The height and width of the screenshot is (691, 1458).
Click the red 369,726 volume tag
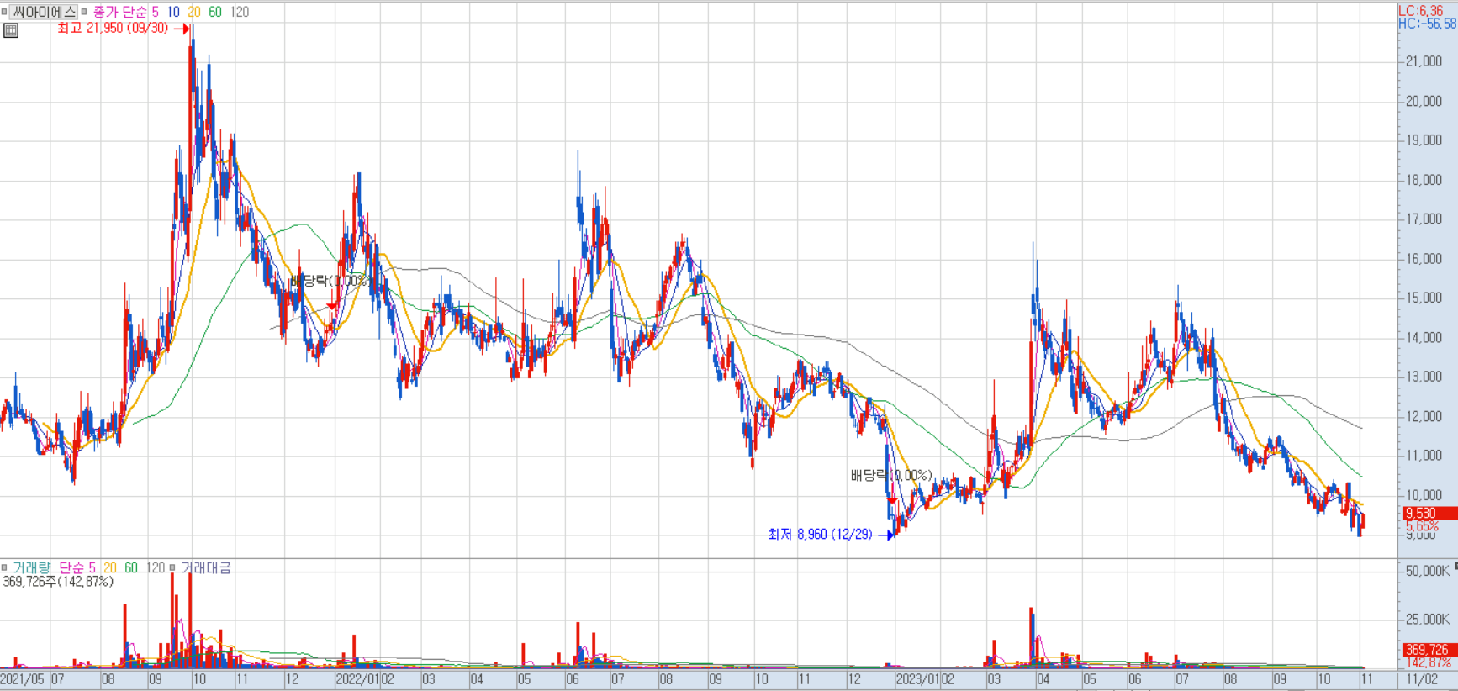(x=1429, y=650)
